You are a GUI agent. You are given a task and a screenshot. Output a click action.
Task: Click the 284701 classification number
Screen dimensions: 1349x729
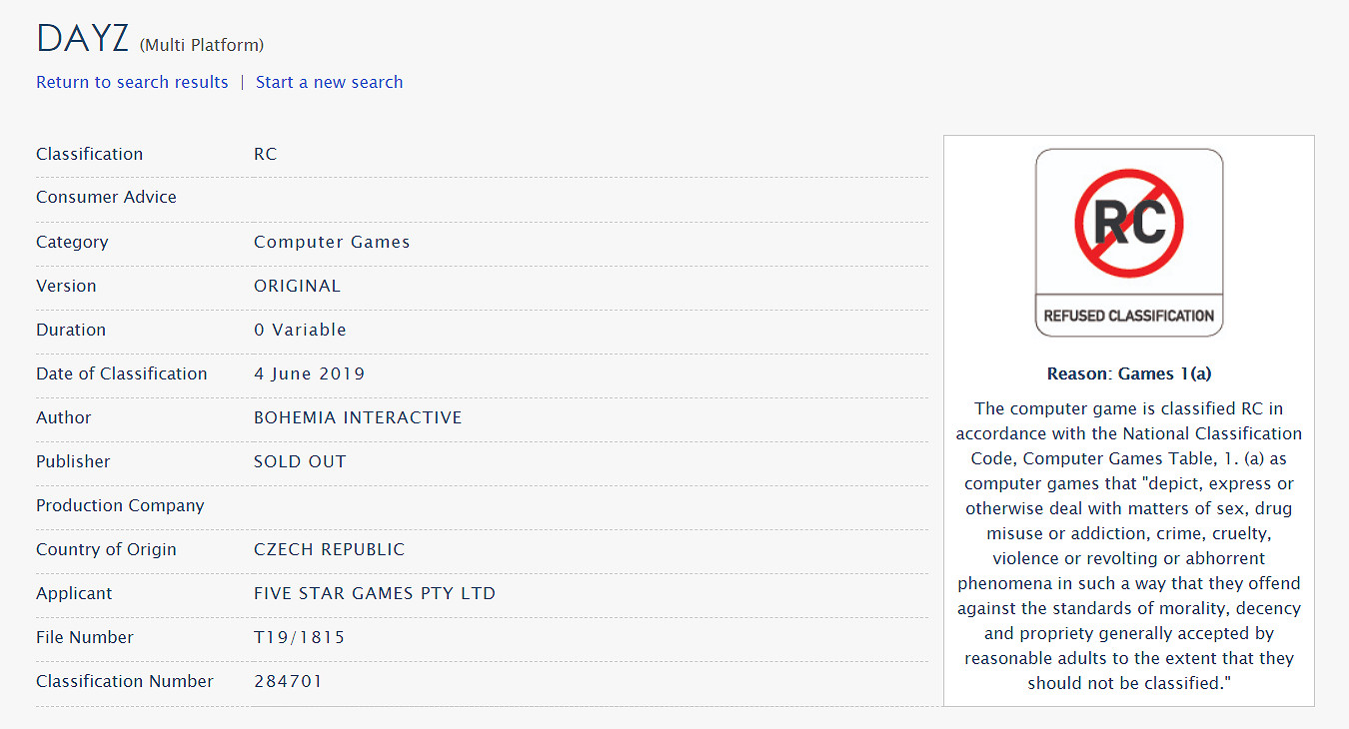(x=288, y=681)
